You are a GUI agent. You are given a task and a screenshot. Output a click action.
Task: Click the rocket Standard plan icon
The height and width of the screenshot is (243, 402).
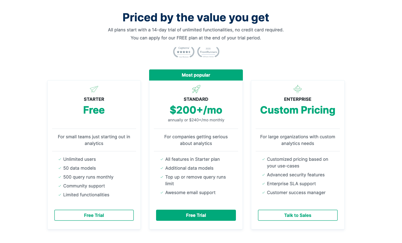pyautogui.click(x=196, y=89)
